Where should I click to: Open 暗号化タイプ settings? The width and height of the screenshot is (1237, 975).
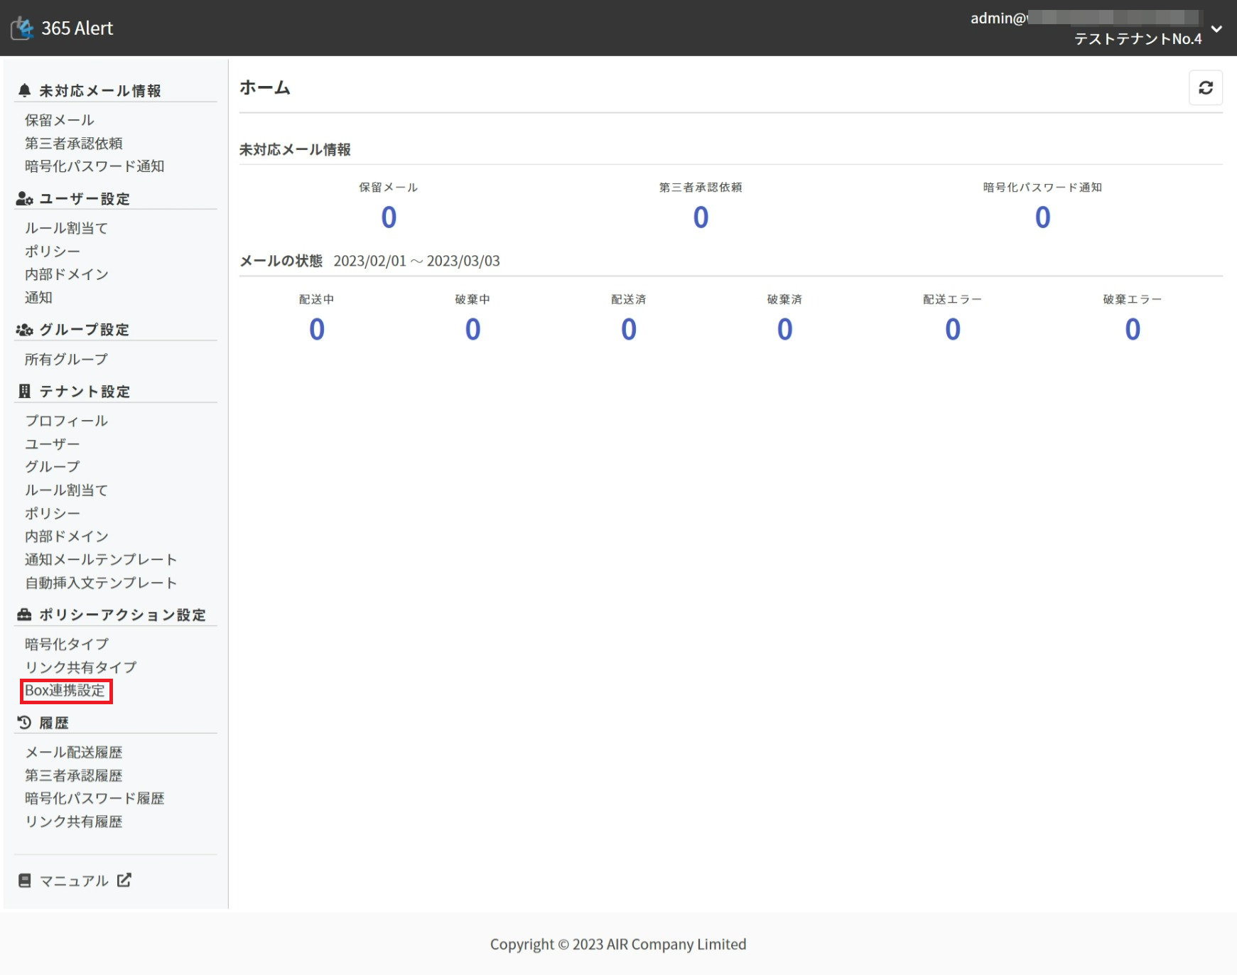(x=67, y=645)
